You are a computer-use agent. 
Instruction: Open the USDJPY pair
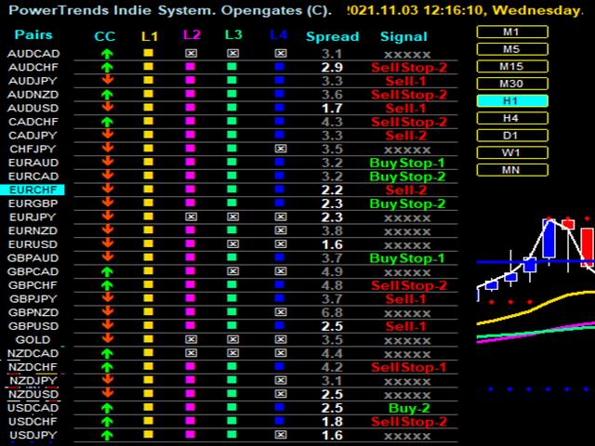click(x=33, y=435)
